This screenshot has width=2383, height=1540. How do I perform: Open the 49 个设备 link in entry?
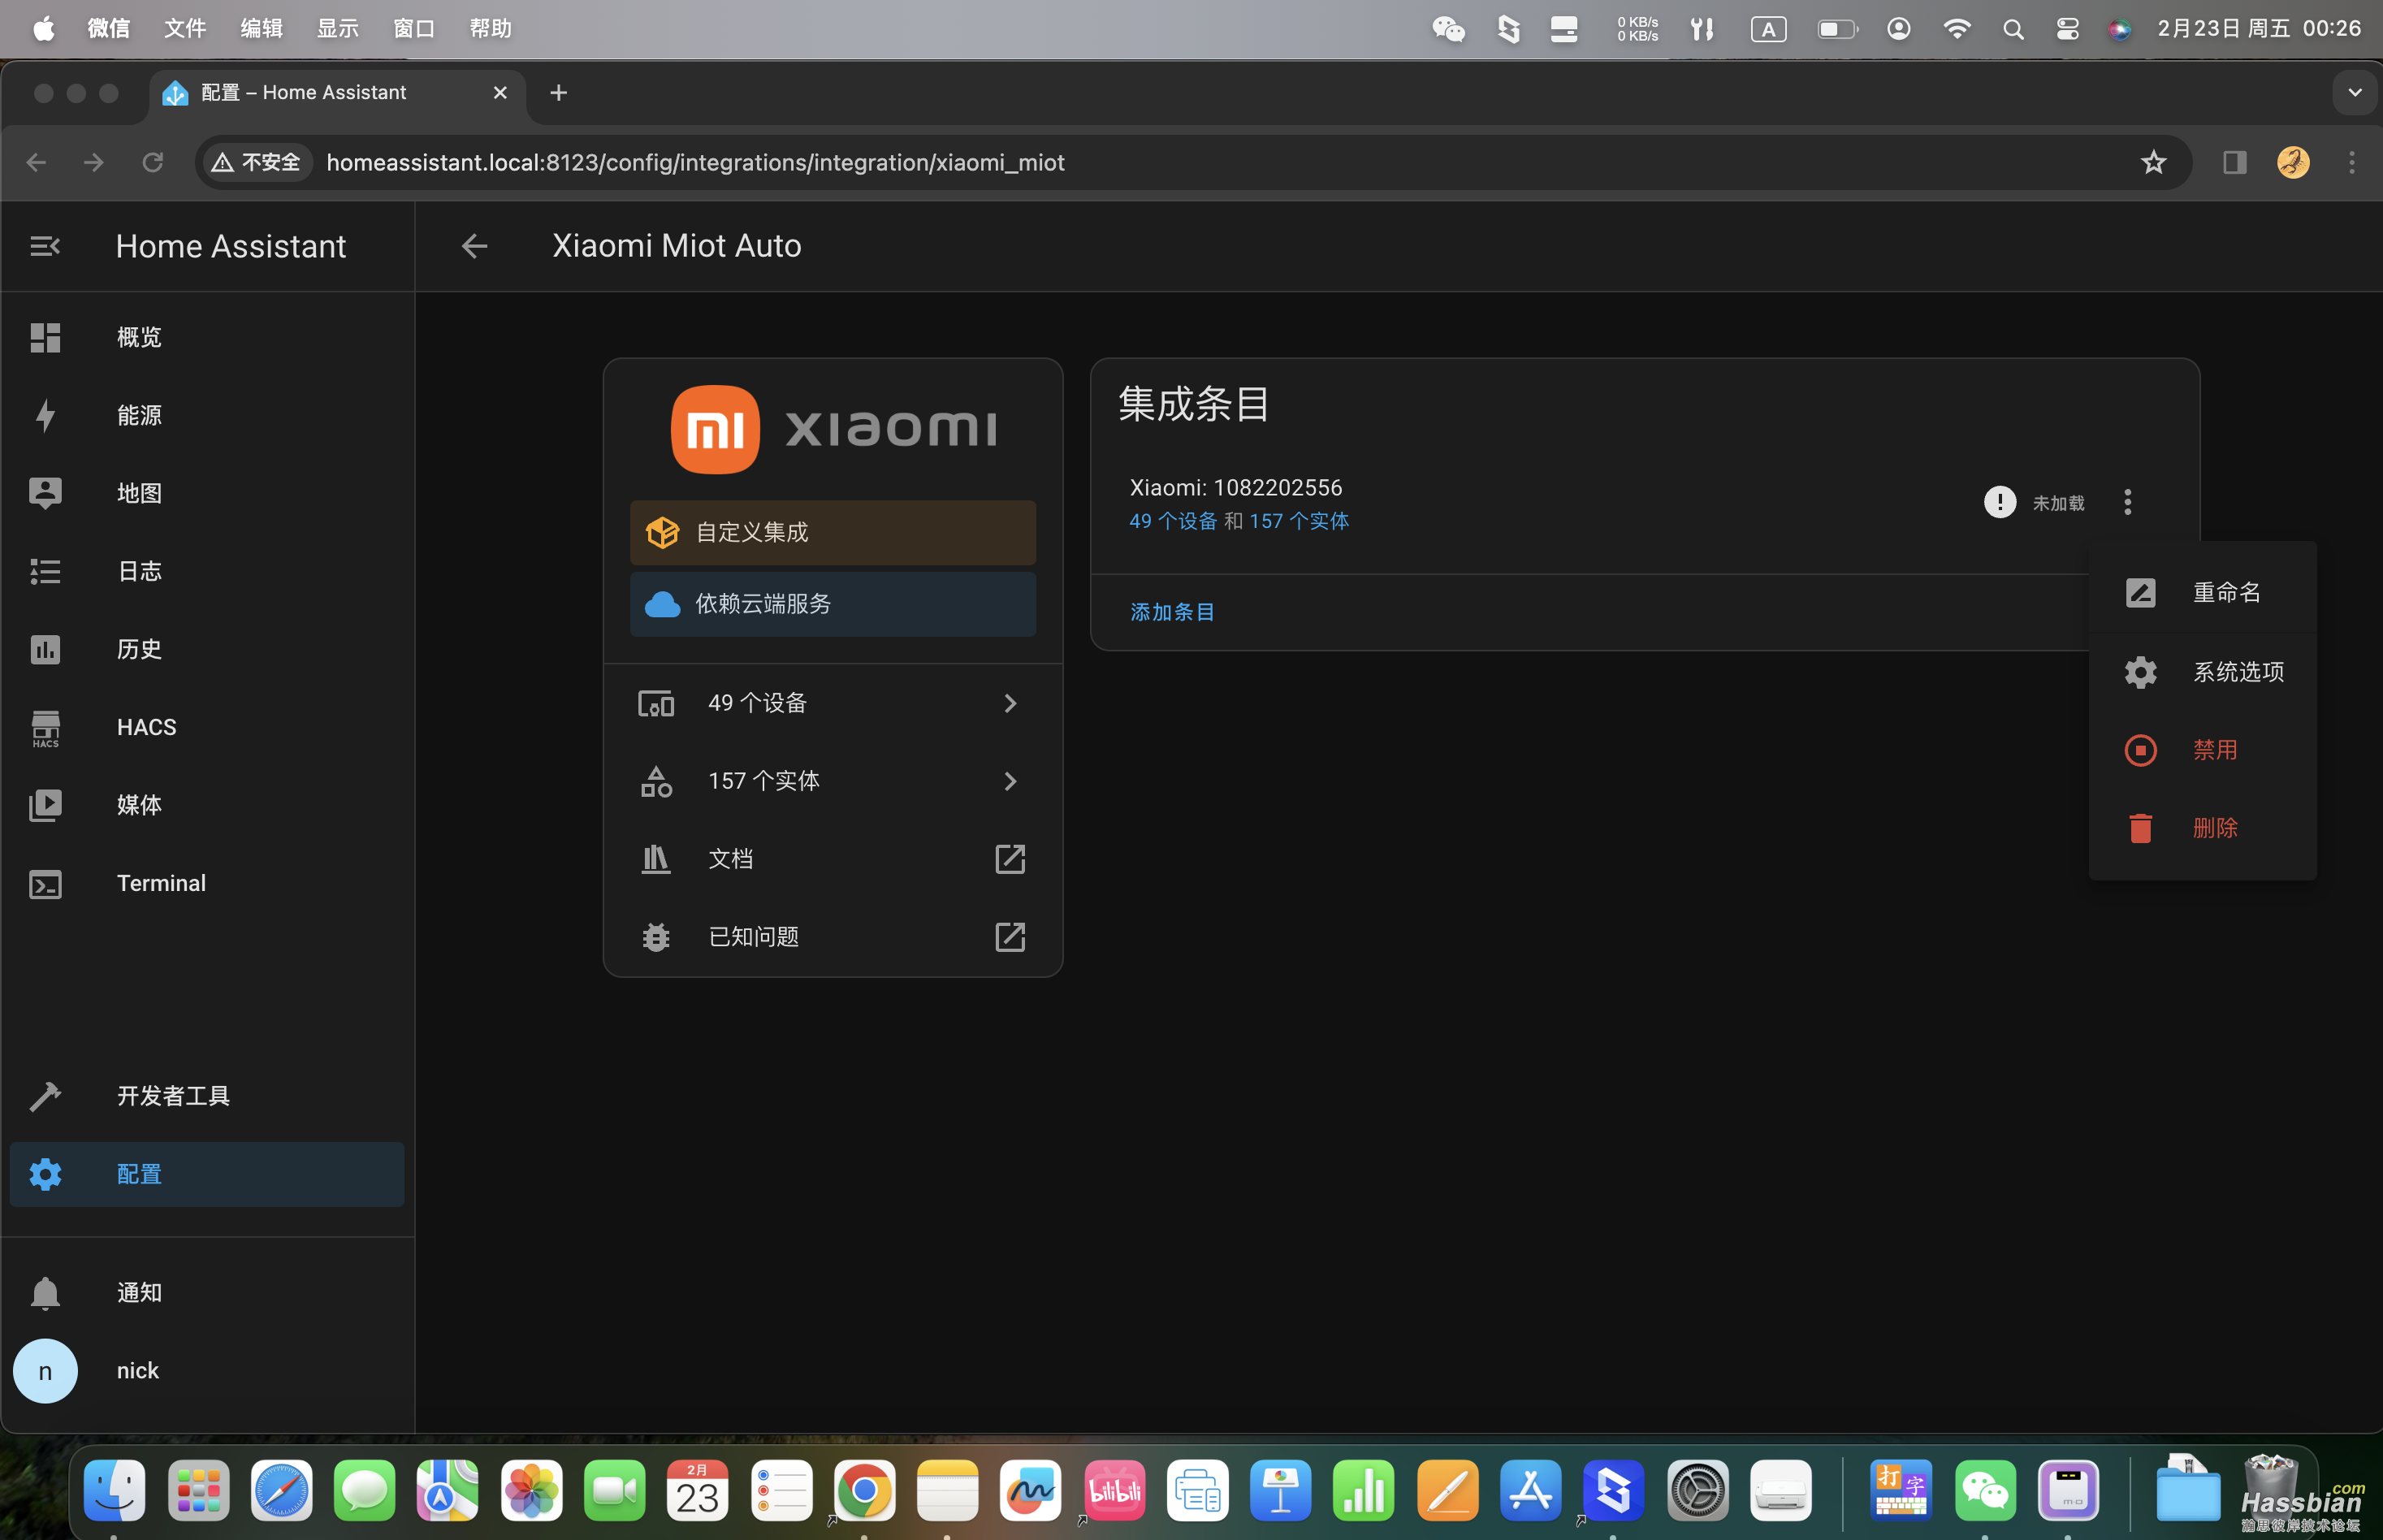(1173, 521)
